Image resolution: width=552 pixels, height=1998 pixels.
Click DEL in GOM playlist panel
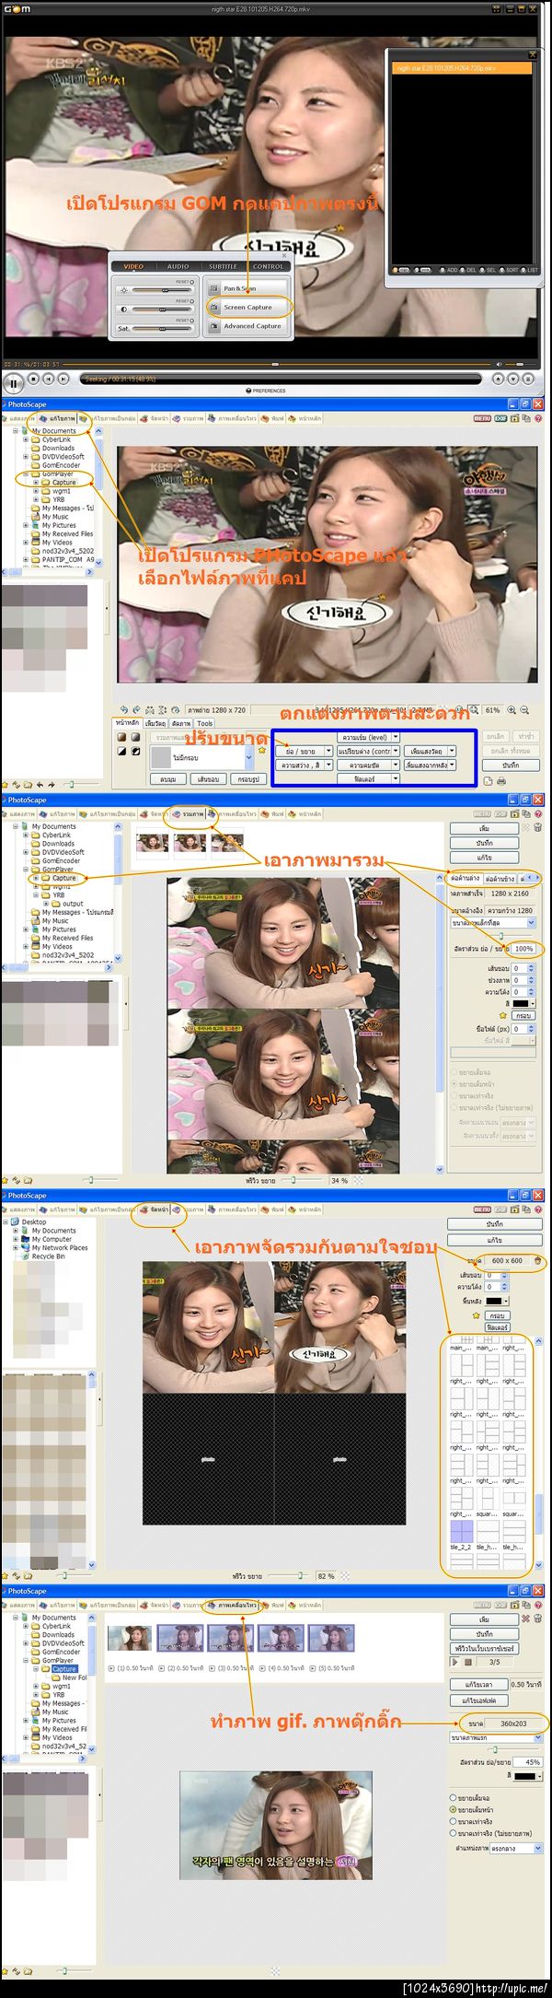pos(469,270)
